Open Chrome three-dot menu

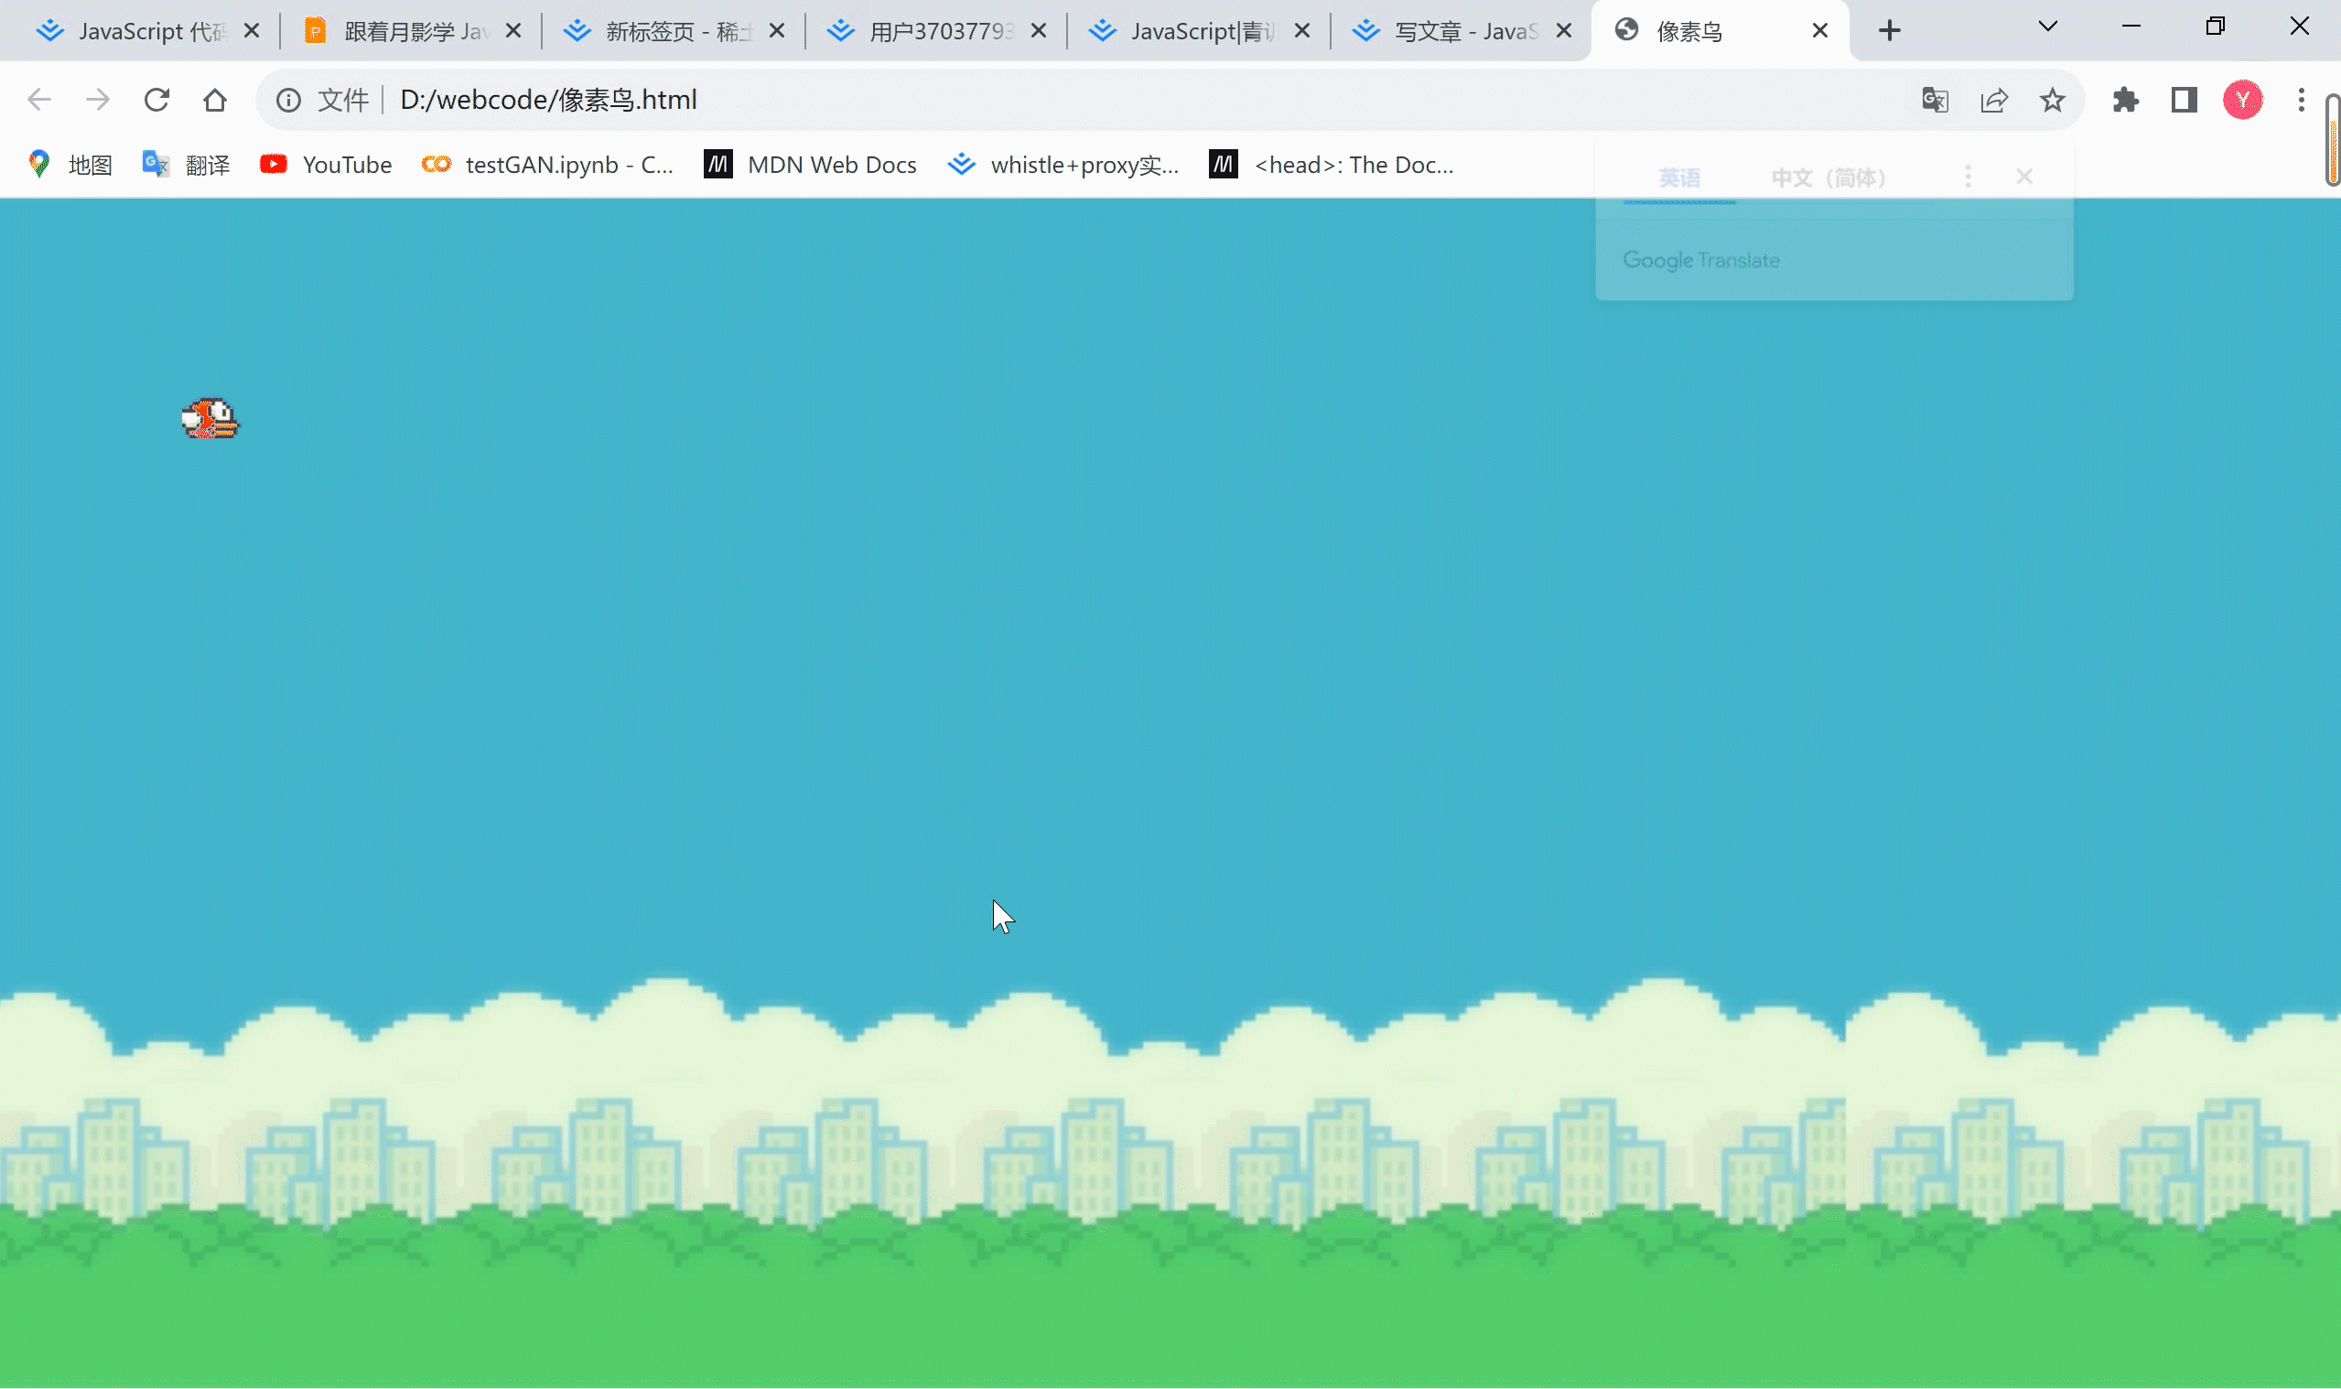tap(2300, 99)
